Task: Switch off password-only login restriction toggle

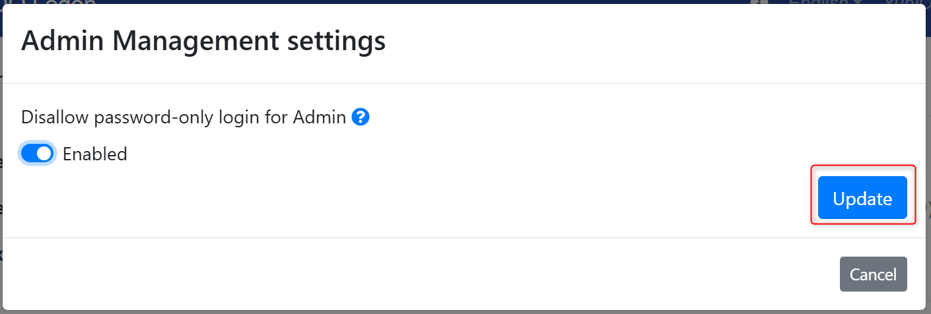Action: [x=37, y=154]
